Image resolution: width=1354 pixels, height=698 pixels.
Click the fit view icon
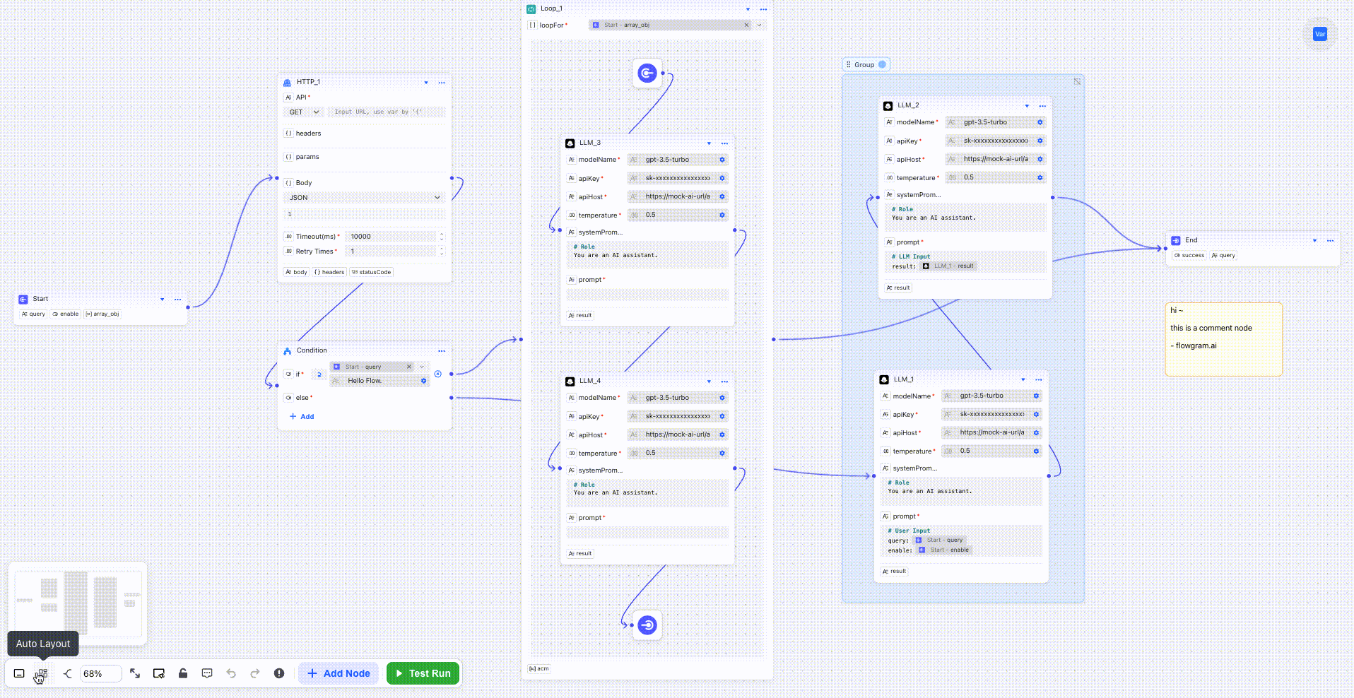coord(135,673)
